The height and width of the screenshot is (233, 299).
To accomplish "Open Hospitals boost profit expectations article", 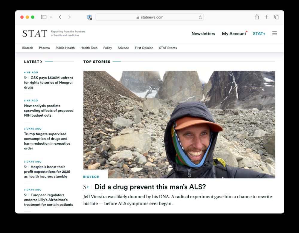I will click(x=47, y=172).
